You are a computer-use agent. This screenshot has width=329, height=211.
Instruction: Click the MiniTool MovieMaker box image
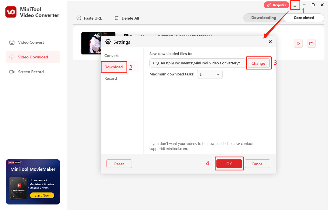18,188
